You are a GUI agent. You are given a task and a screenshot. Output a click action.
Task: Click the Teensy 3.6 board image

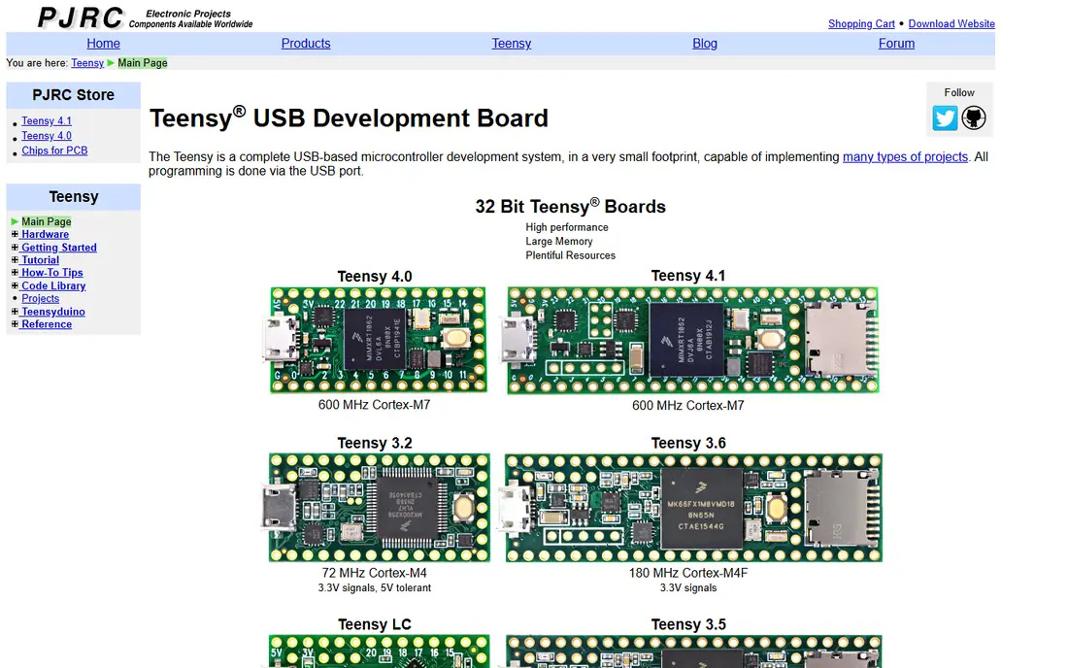pos(691,508)
